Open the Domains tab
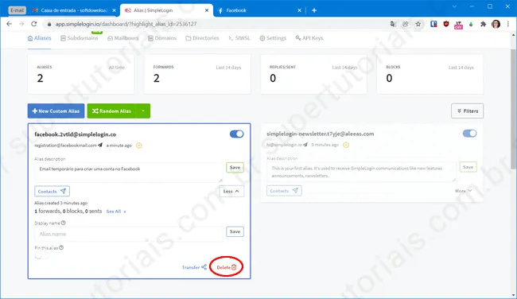The image size is (517, 299). pyautogui.click(x=162, y=38)
